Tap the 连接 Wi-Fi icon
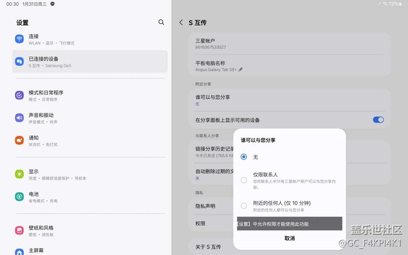 point(19,39)
